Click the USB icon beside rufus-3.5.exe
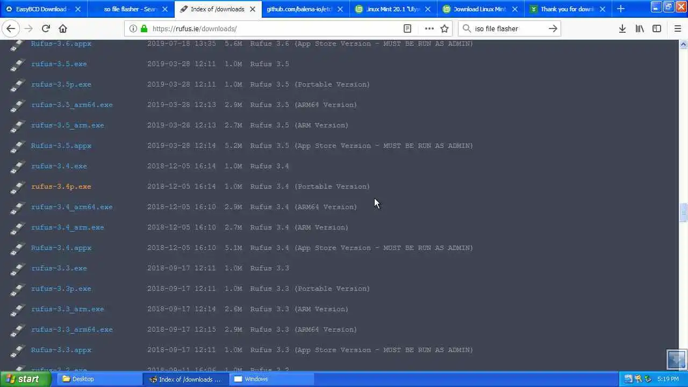This screenshot has height=387, width=688. coord(17,65)
